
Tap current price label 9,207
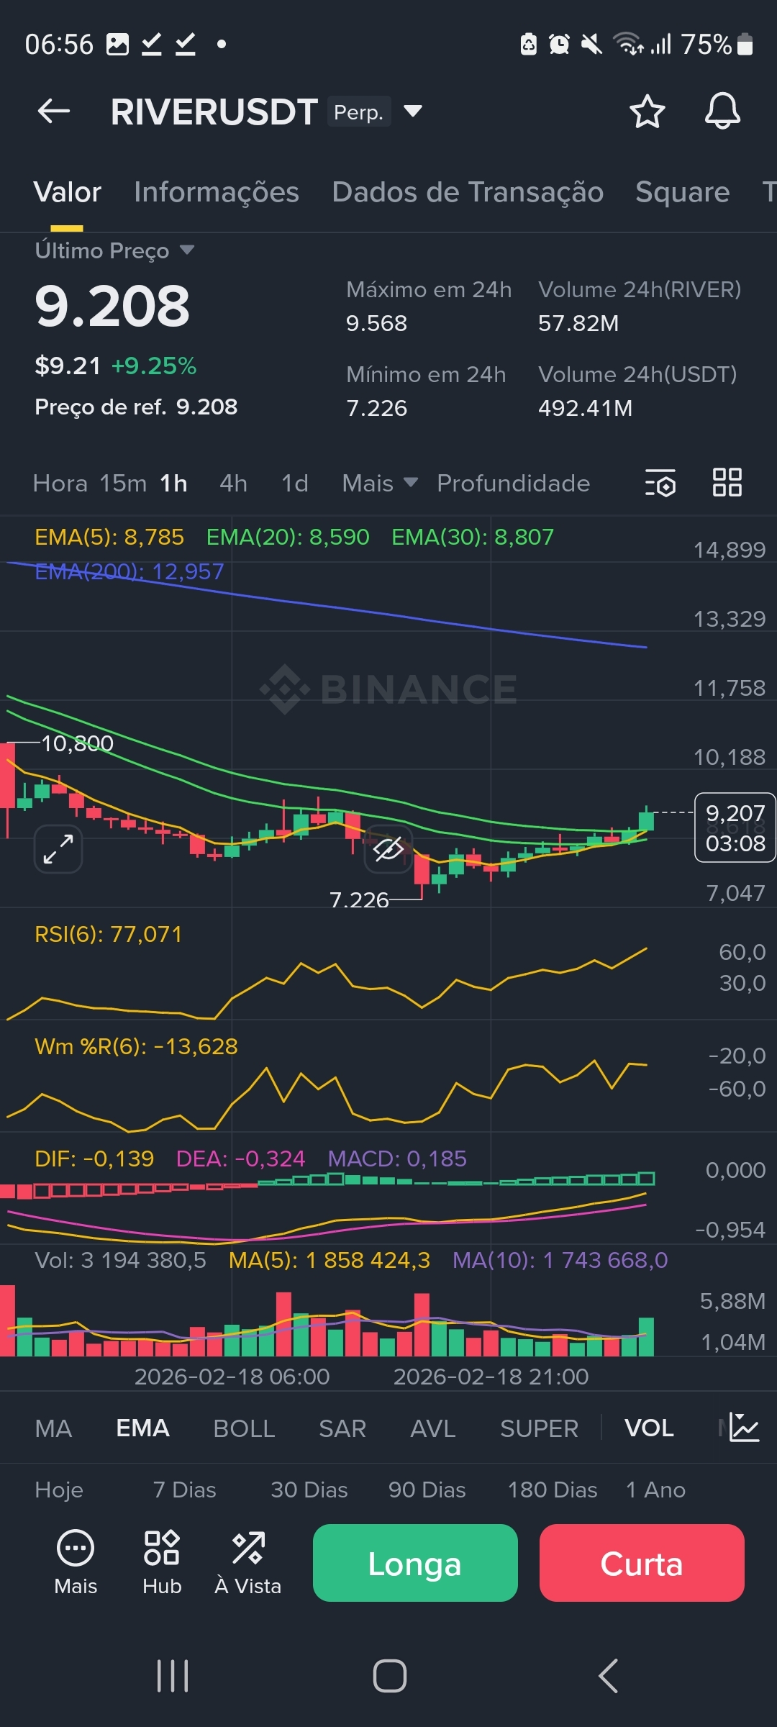point(735,828)
